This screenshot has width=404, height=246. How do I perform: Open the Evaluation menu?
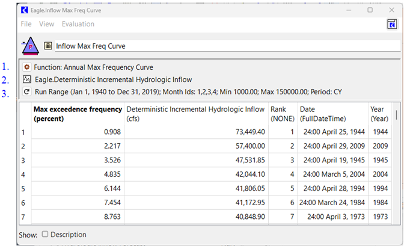pos(78,24)
